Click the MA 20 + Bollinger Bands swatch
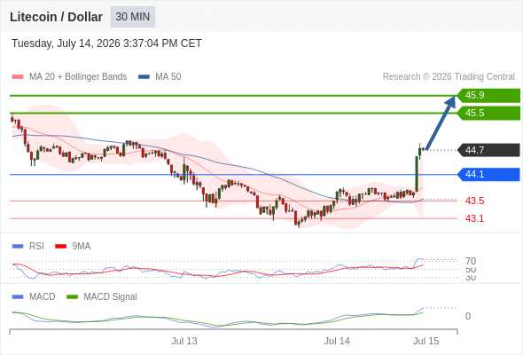Image resolution: width=523 pixels, height=355 pixels. pos(18,77)
